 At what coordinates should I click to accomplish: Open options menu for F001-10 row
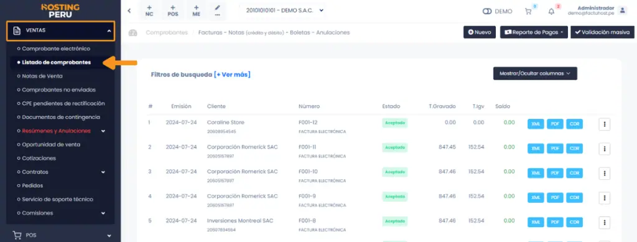coord(605,174)
